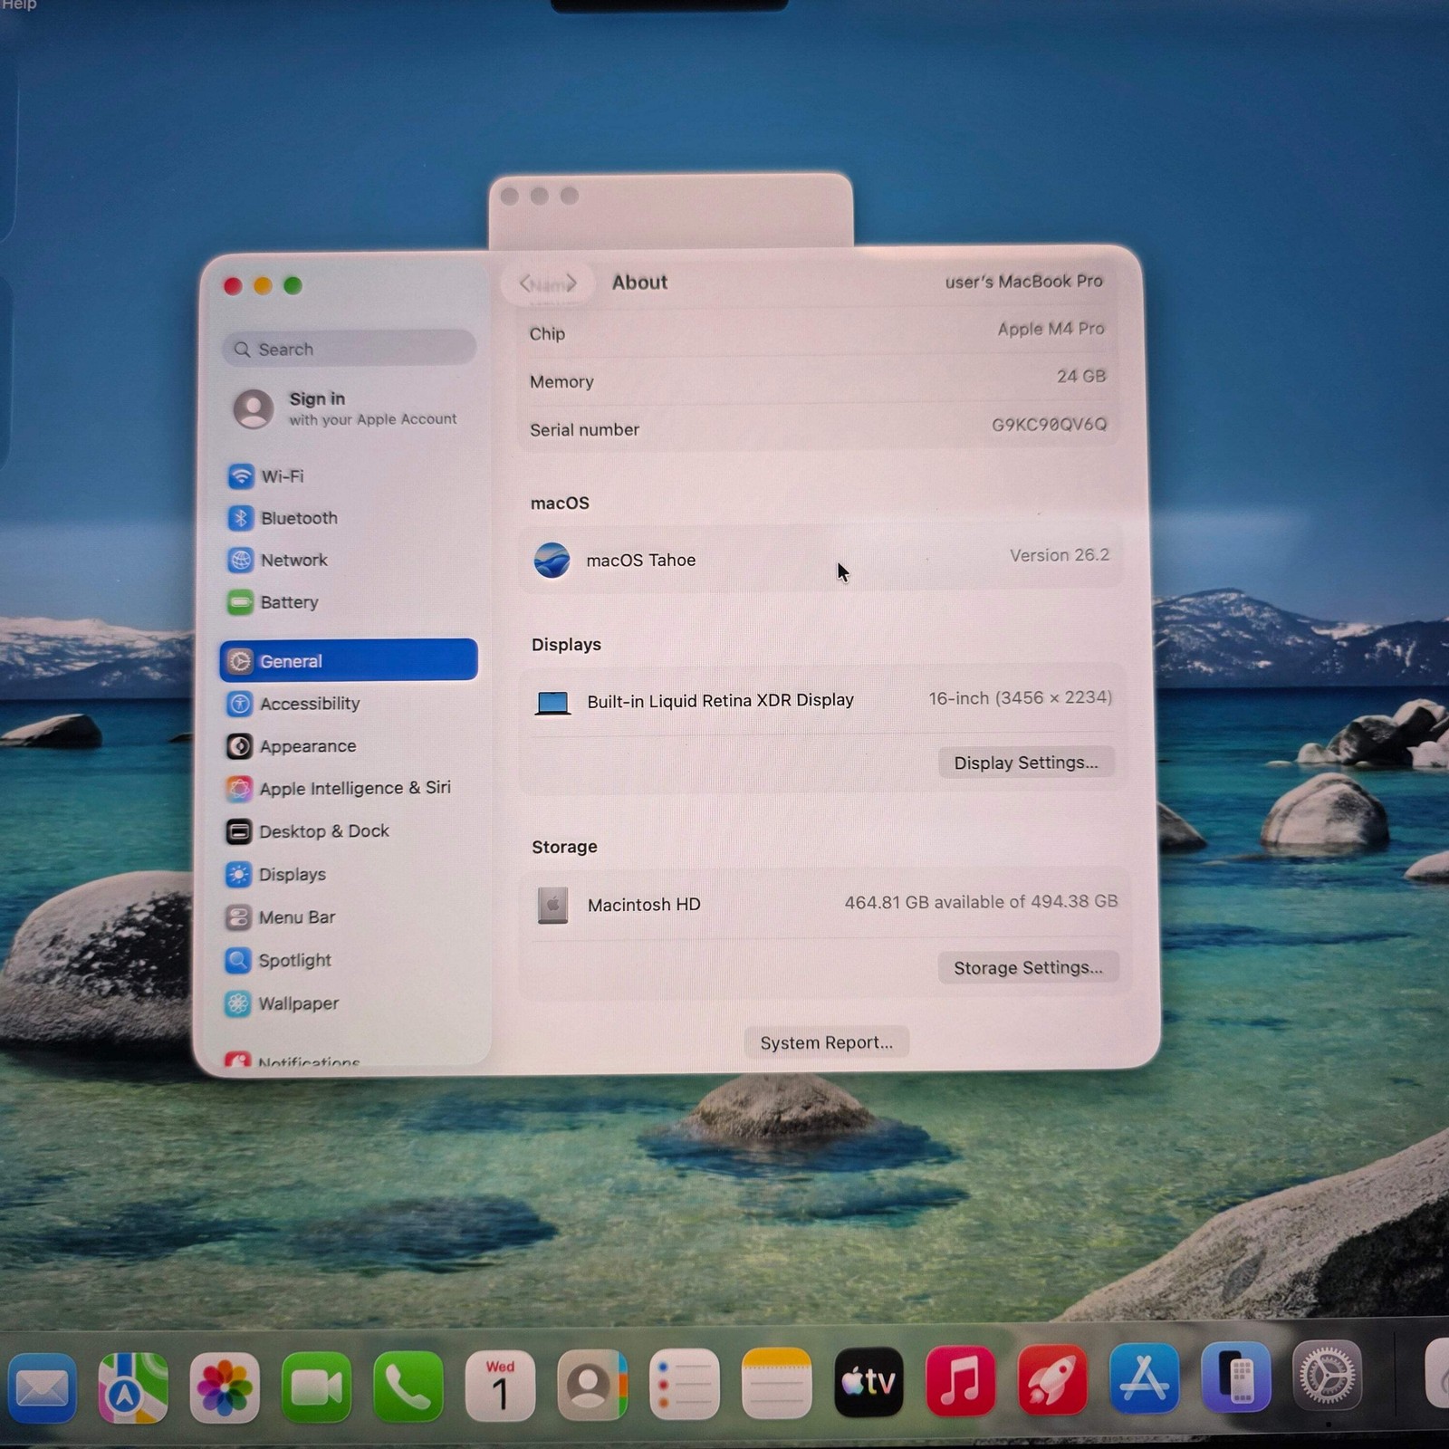The image size is (1449, 1449).
Task: Open Phone app from the Dock
Action: point(408,1386)
